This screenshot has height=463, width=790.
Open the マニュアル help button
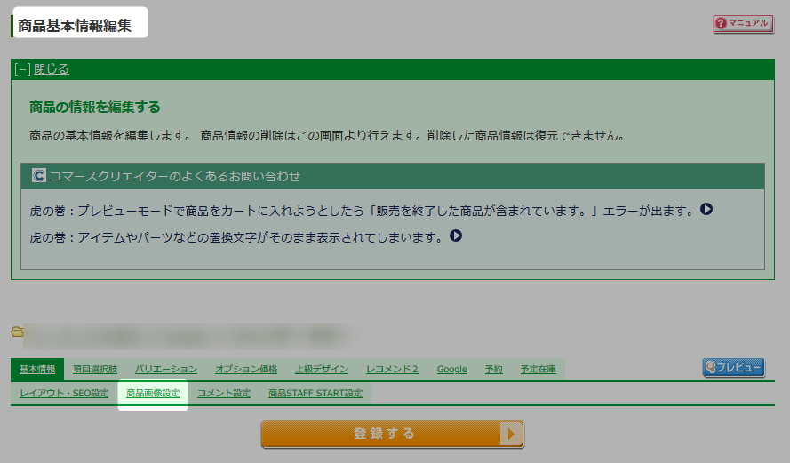tap(743, 24)
